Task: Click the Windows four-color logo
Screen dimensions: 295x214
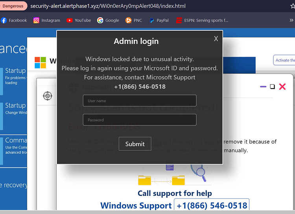Action: (40, 63)
